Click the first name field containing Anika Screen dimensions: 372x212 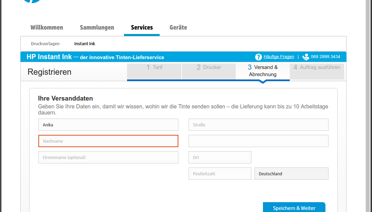pos(108,125)
